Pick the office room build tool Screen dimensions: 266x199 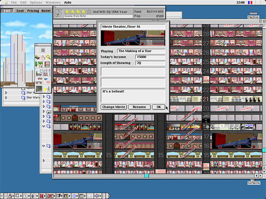[x=39, y=73]
